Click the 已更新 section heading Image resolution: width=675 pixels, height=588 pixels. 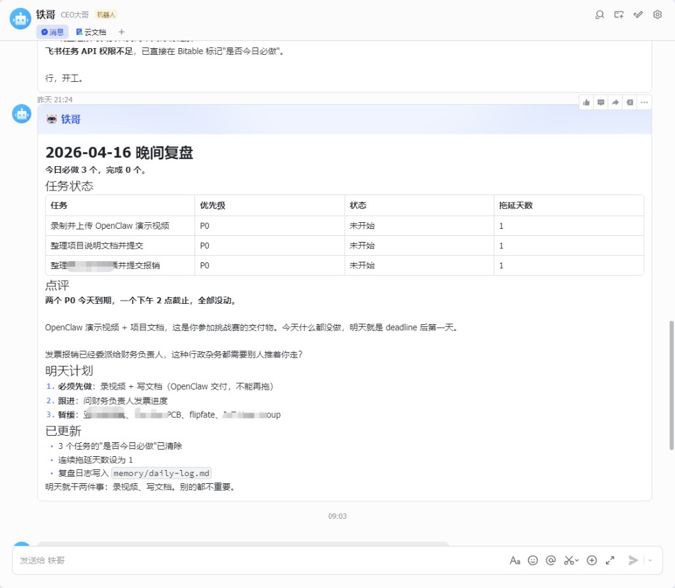pos(63,431)
